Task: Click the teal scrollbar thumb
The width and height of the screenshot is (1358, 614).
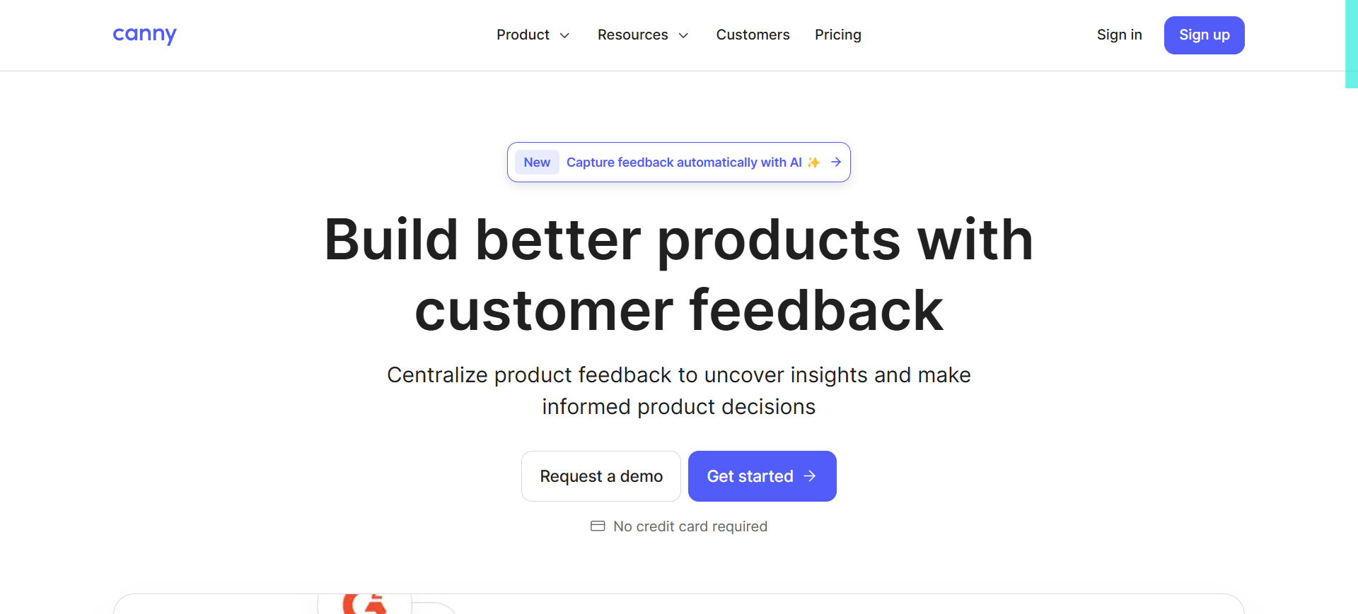Action: click(x=1351, y=44)
